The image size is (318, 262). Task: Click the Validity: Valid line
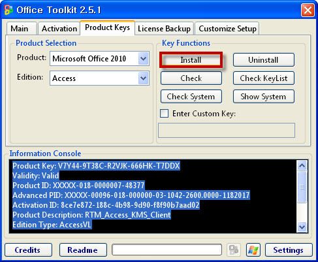(x=35, y=176)
